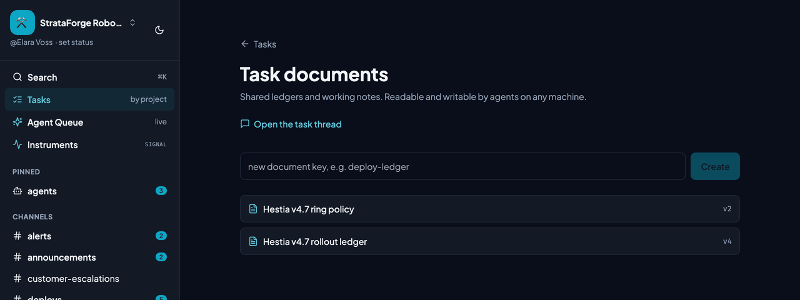Open the Agent Queue live view
The image size is (800, 300).
point(89,122)
